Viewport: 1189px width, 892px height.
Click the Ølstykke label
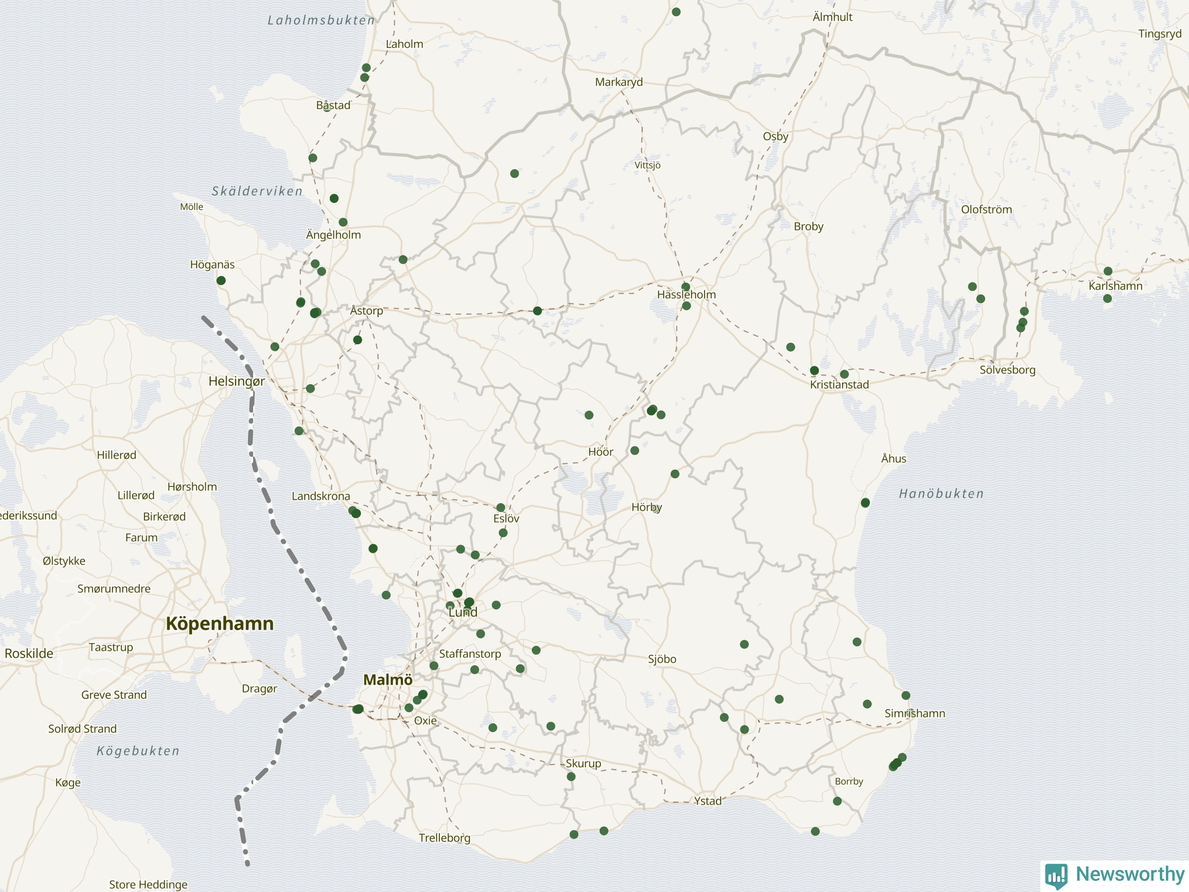pos(64,561)
